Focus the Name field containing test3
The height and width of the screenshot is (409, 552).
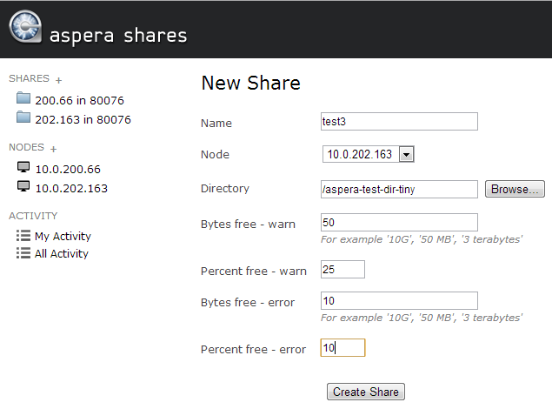point(399,122)
